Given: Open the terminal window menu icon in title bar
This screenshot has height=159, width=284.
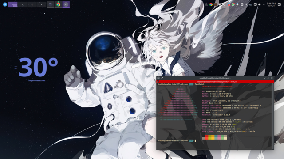Looking at the screenshot, I should 158,78.
